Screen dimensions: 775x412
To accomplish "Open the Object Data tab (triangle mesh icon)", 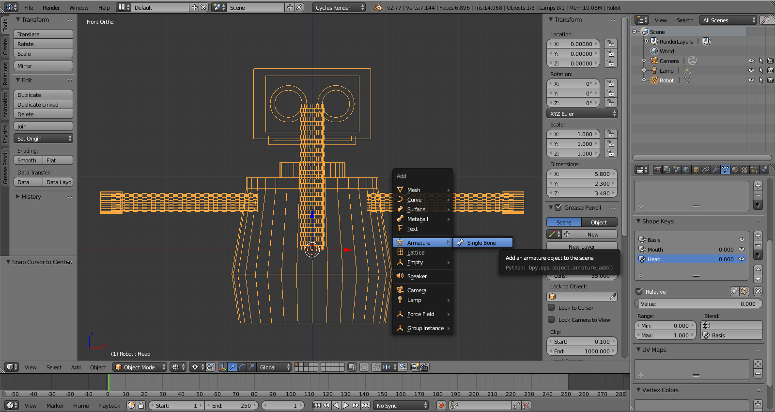I will coord(725,170).
